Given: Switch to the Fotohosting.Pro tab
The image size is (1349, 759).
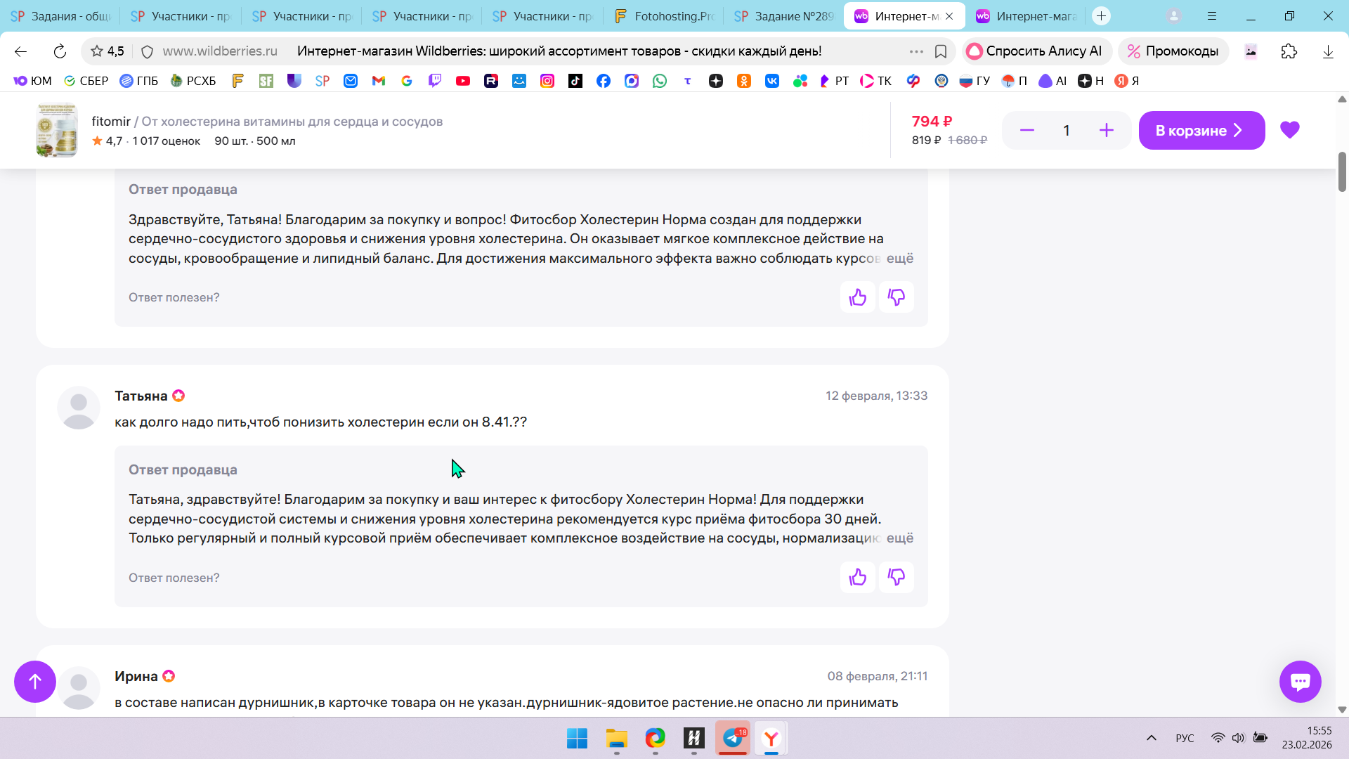Looking at the screenshot, I should pos(665,16).
